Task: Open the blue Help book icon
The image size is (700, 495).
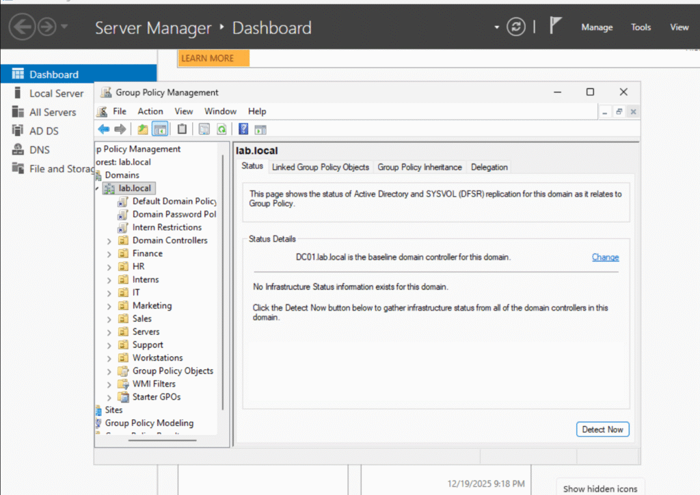Action: pyautogui.click(x=243, y=129)
